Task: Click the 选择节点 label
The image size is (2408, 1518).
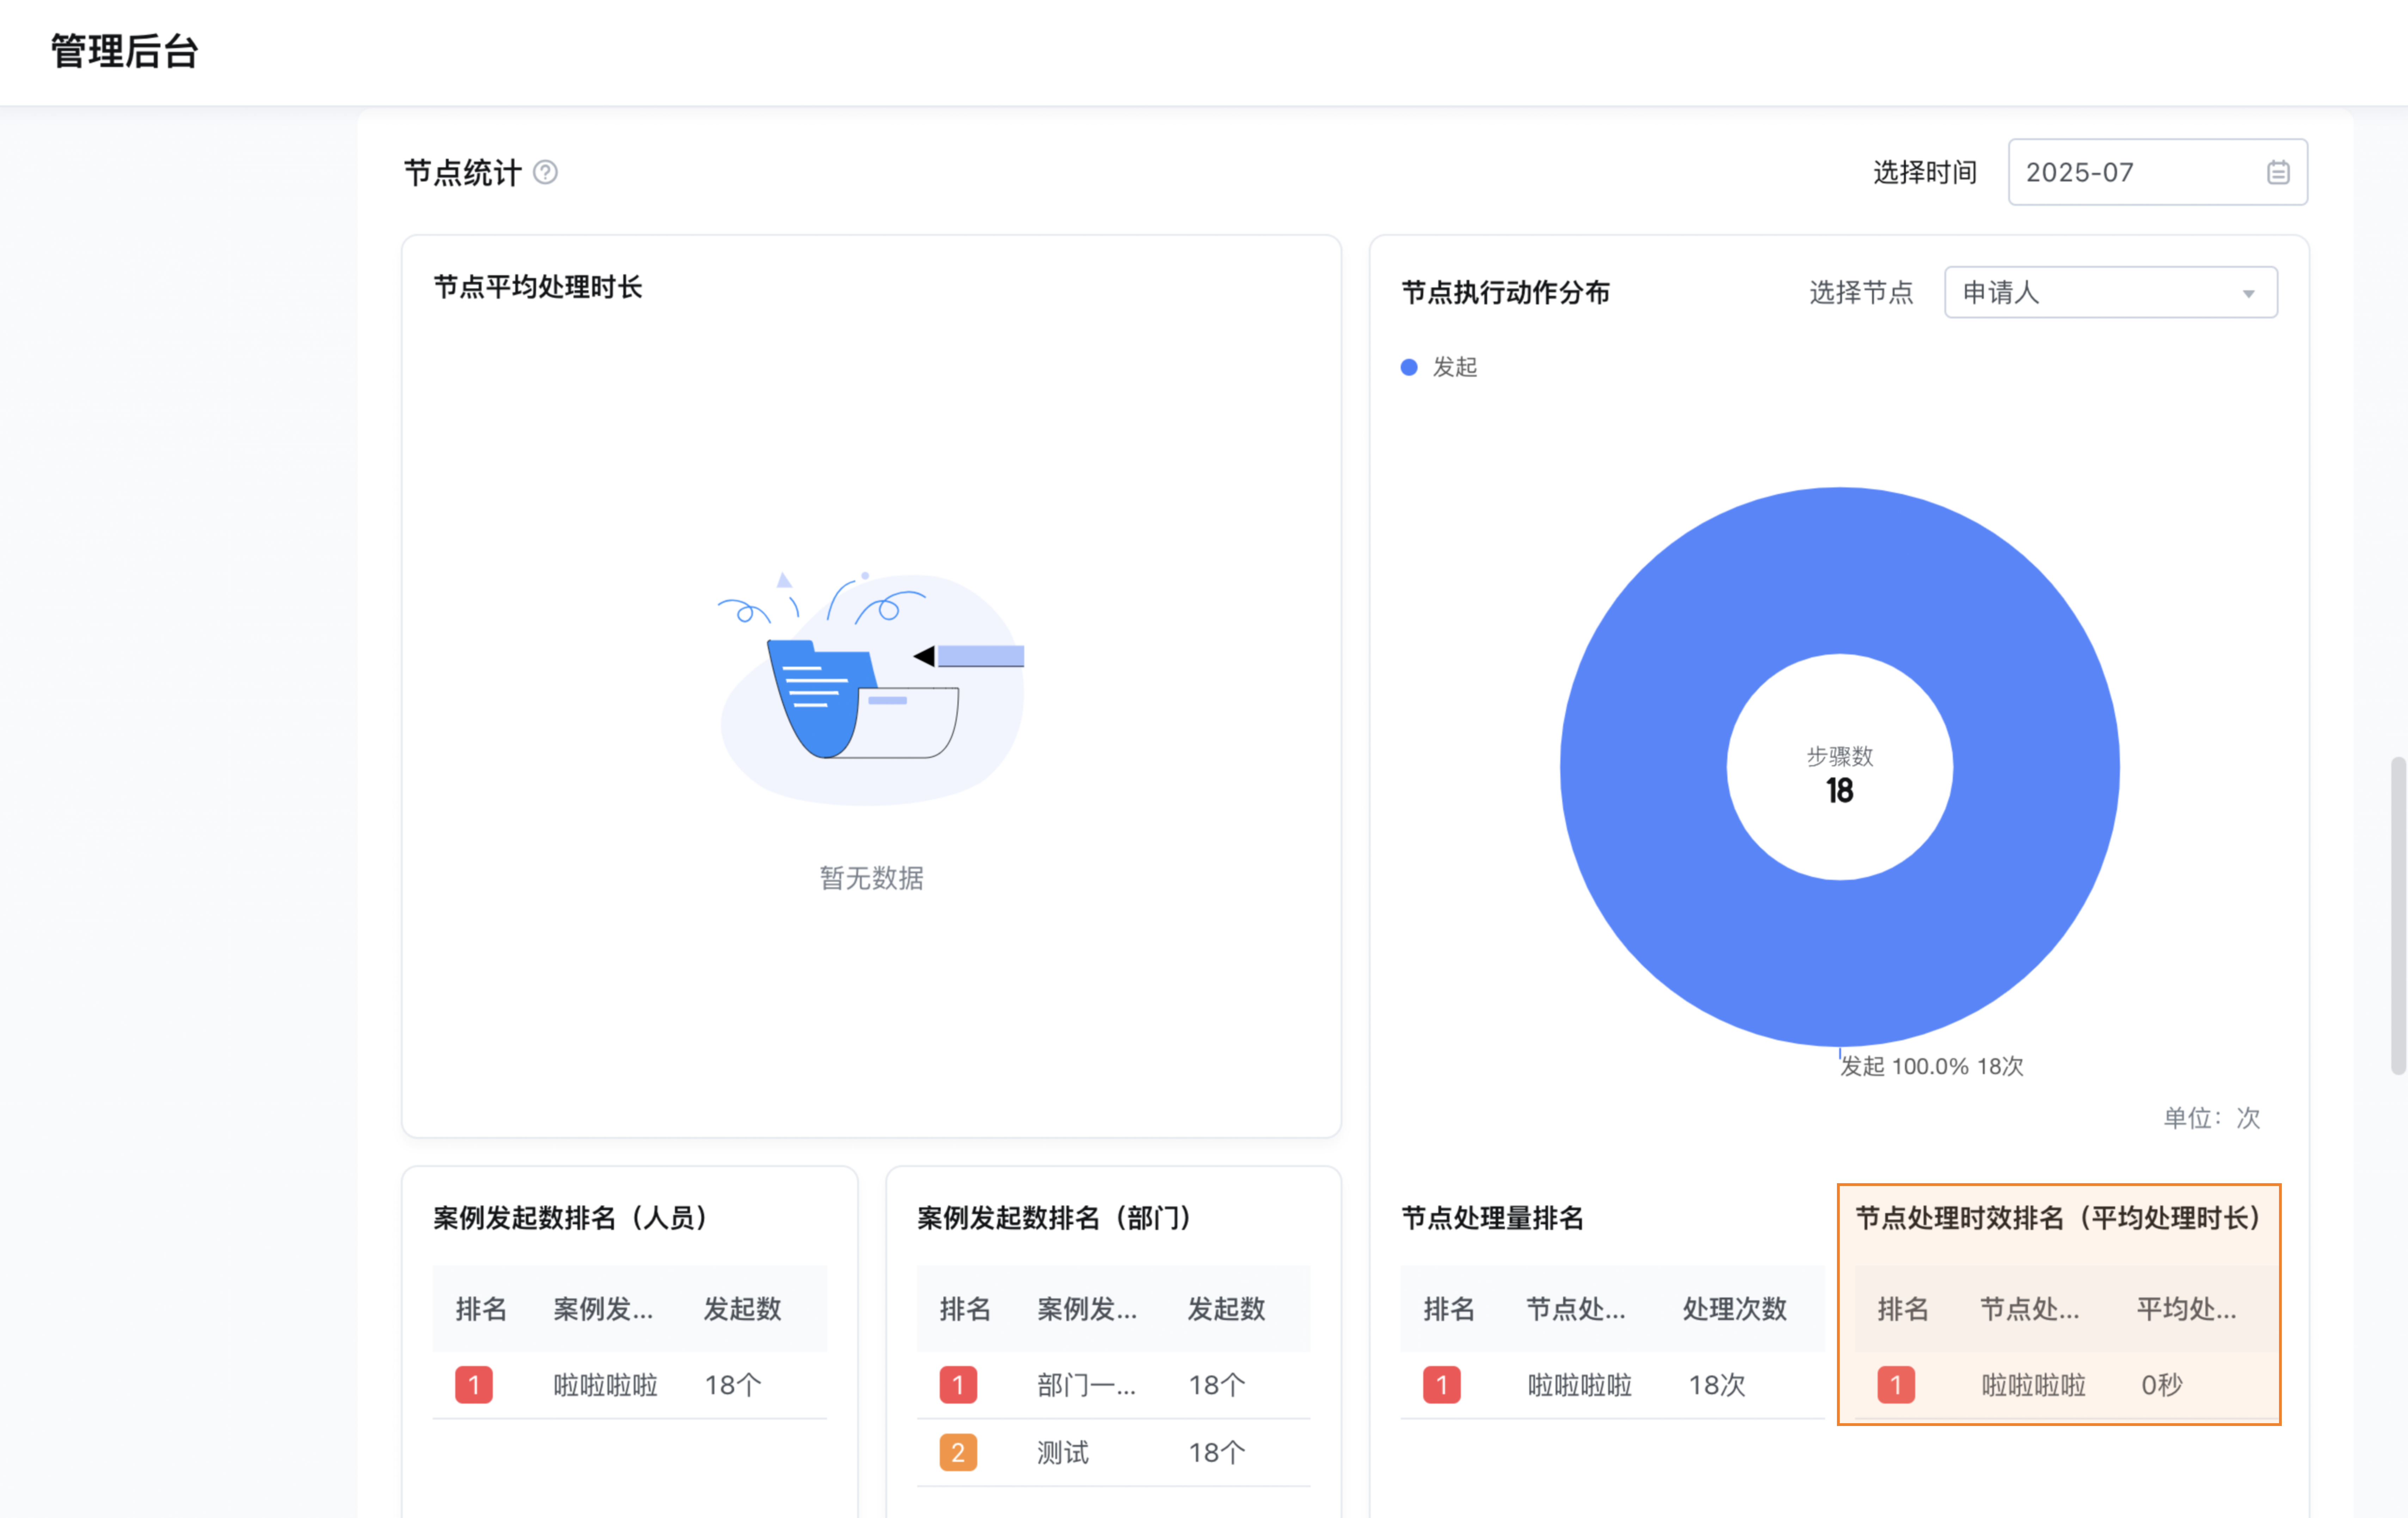Action: (1861, 292)
